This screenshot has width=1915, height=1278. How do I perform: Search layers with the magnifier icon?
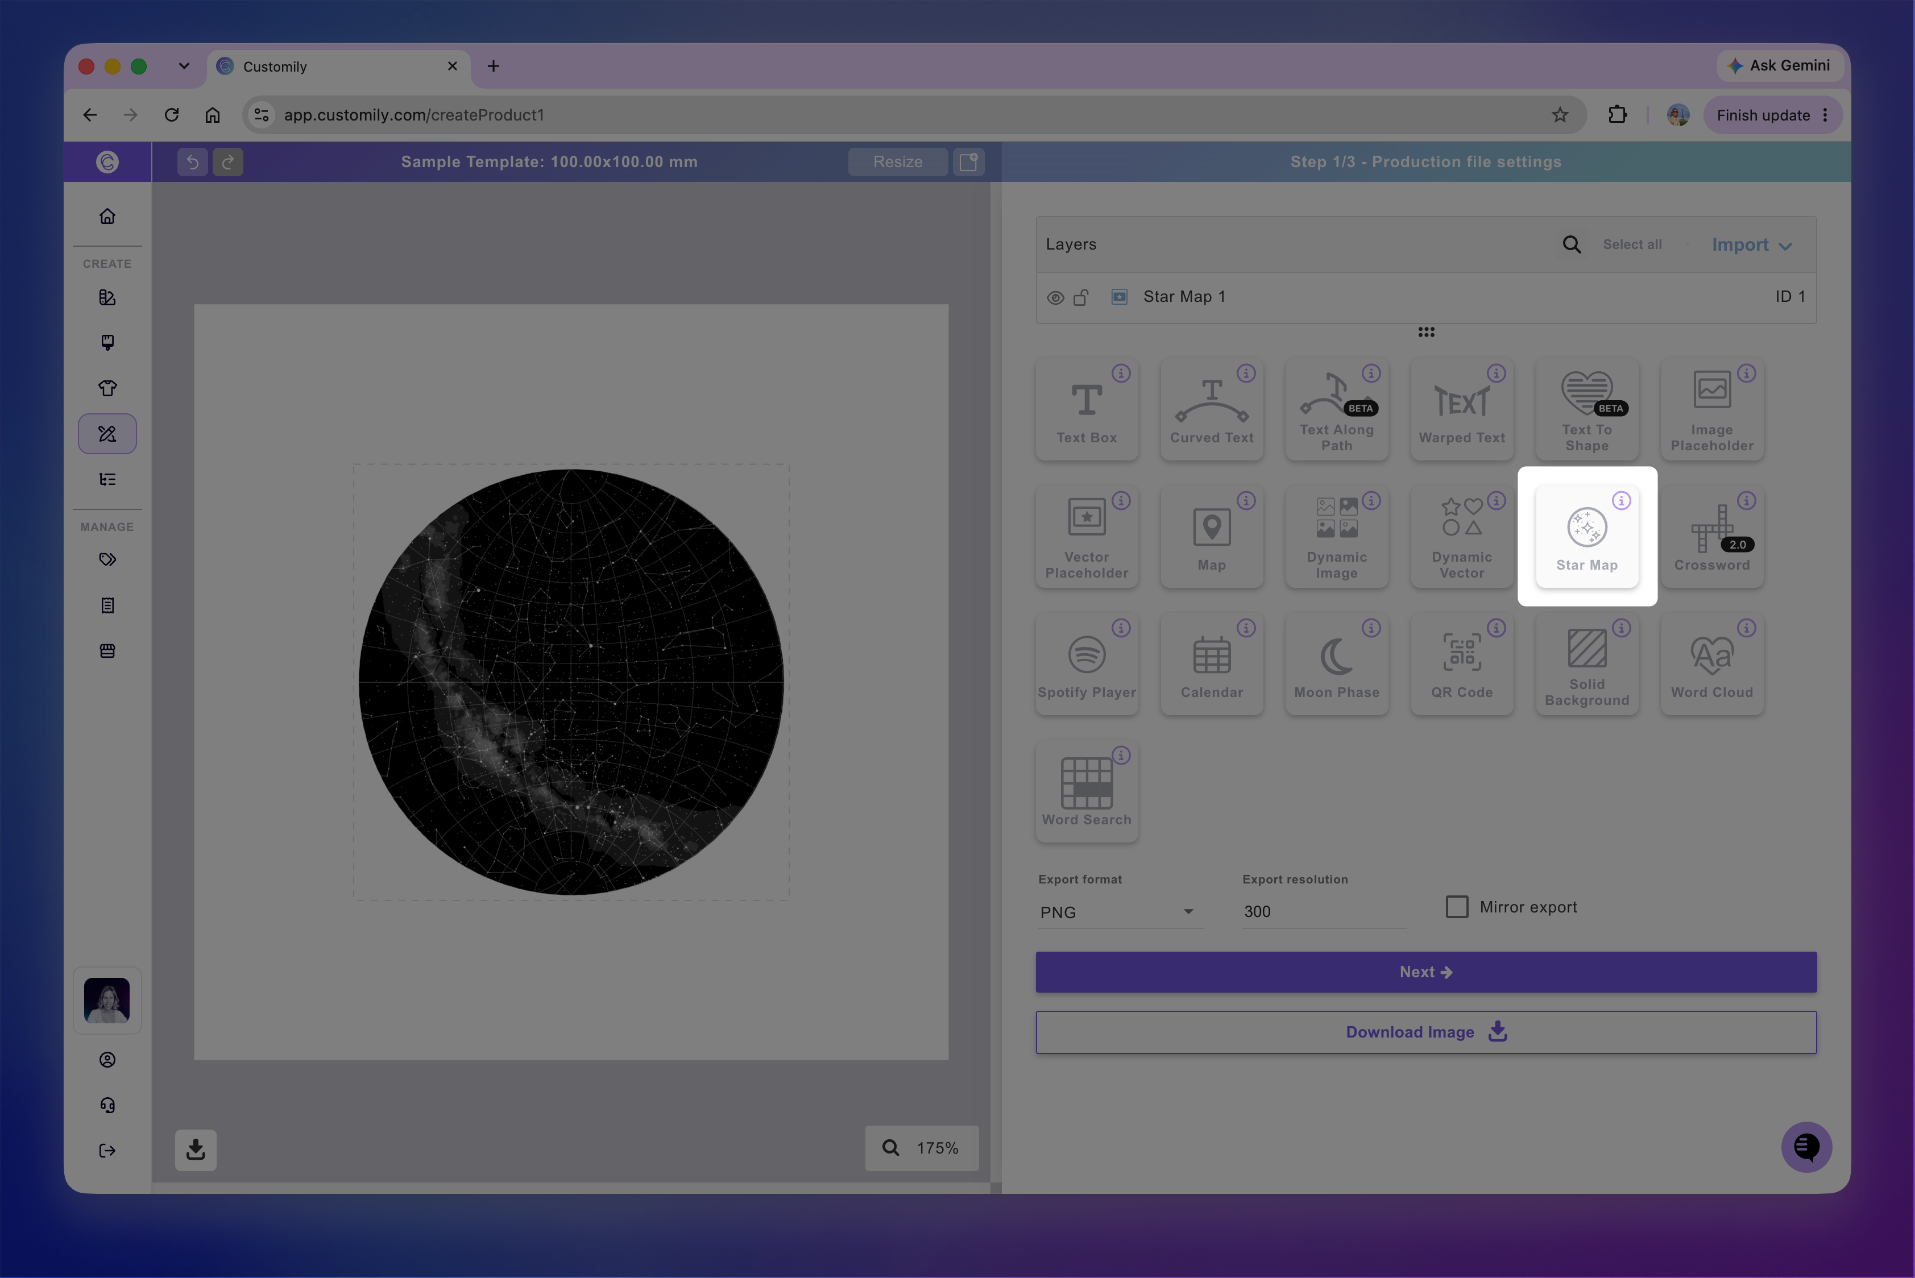click(x=1571, y=244)
